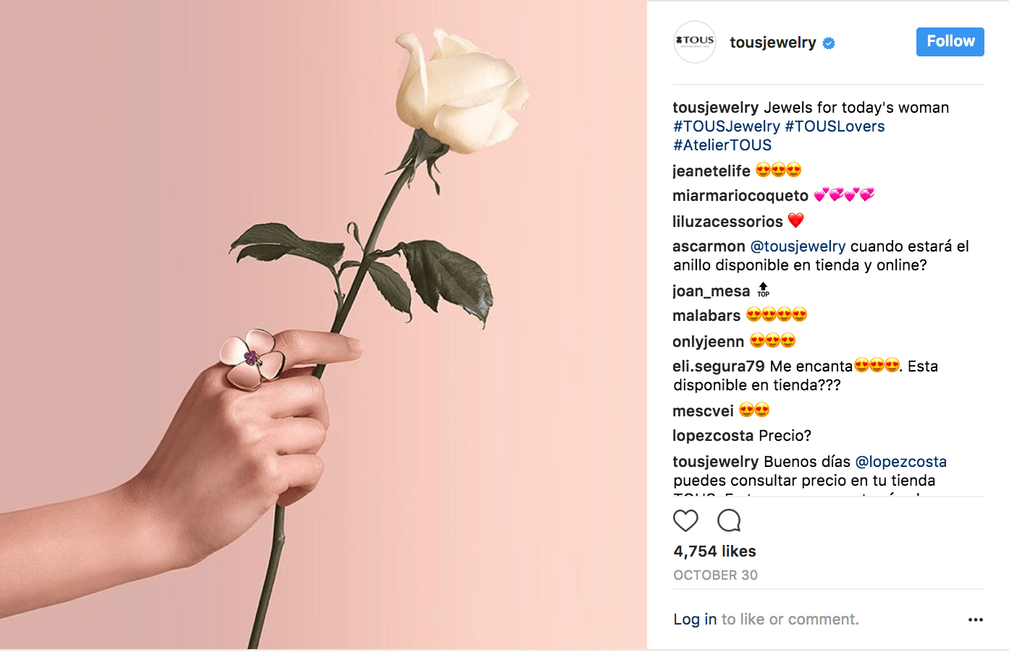Visit miarmariocoqueto's profile
Screen dimensions: 1009x652
[740, 196]
